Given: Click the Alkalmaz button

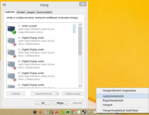Looking at the screenshot, I should pyautogui.click(x=77, y=103).
